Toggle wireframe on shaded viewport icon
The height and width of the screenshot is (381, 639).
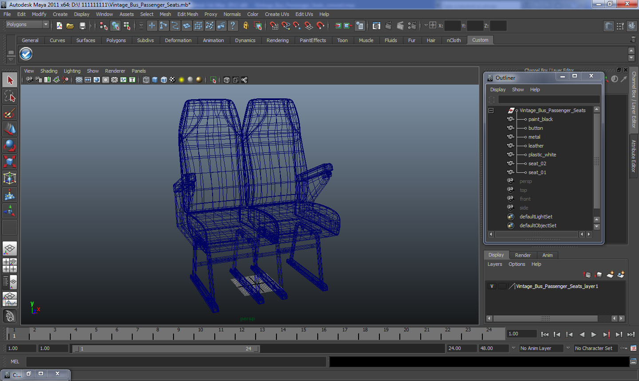[x=164, y=80]
